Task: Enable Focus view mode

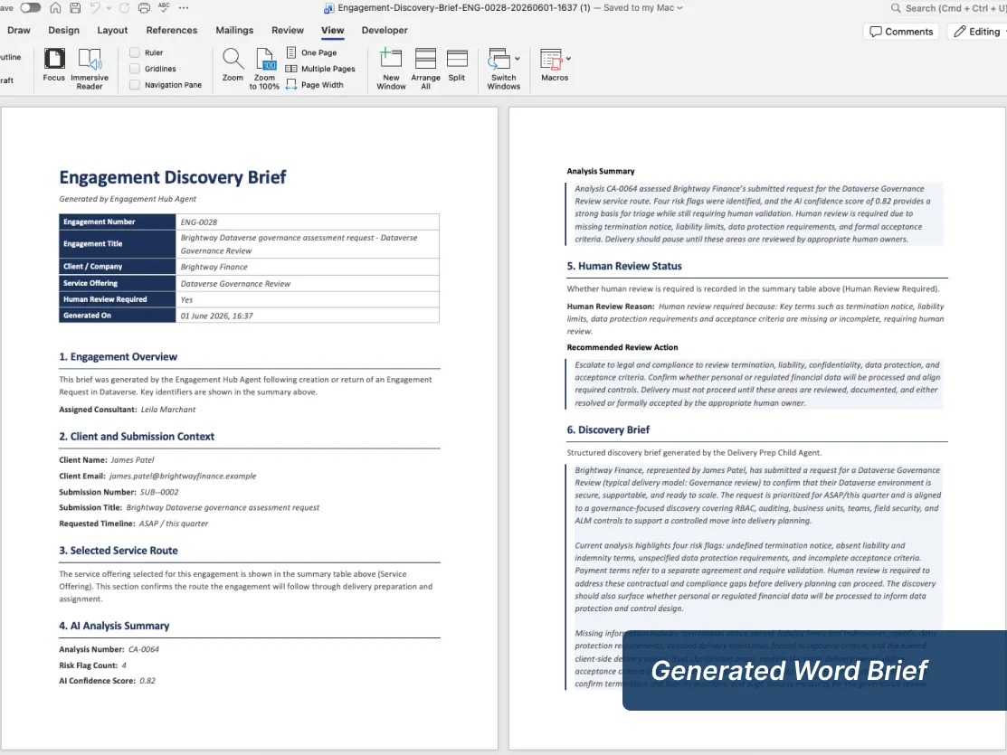Action: tap(54, 65)
